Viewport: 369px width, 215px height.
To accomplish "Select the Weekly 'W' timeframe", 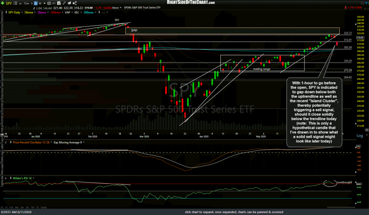I will 40,3.
